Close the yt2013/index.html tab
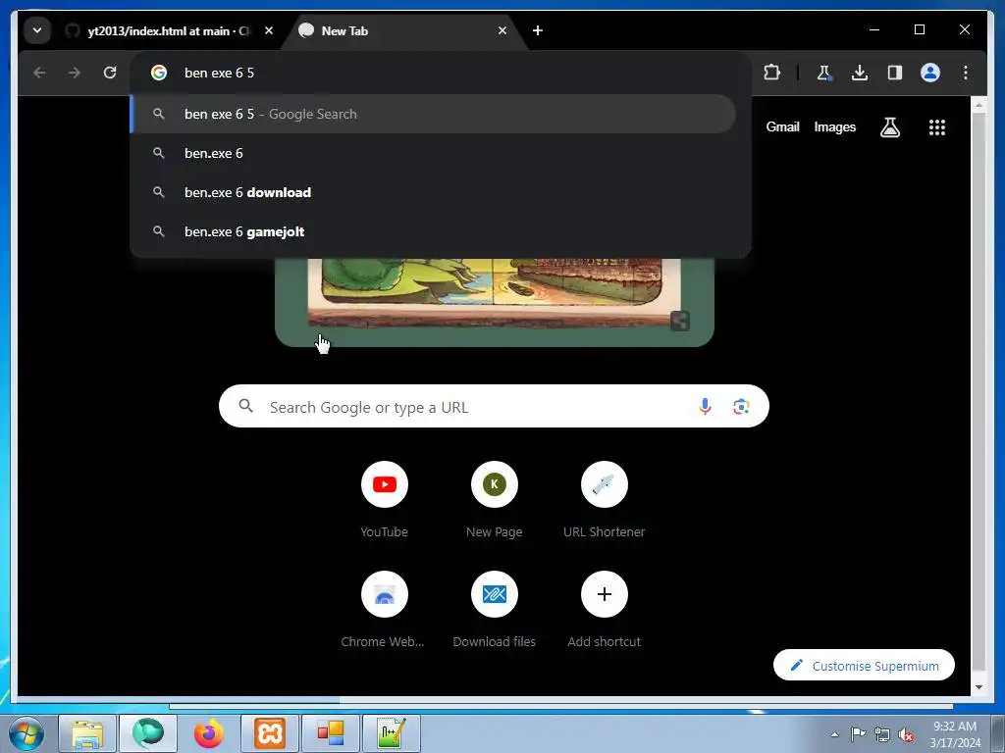Screen dimensions: 1005x753 (x=269, y=30)
